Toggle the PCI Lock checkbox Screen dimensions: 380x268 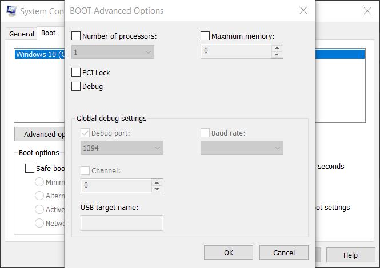tap(76, 72)
